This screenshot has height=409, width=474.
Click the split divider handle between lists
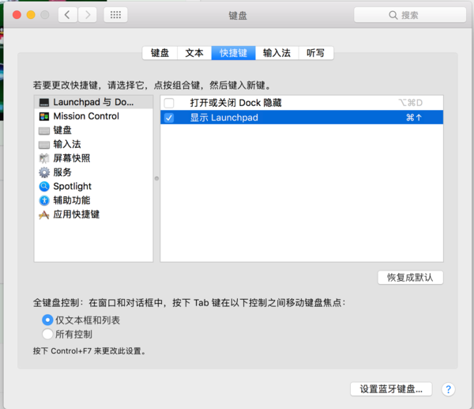(x=156, y=178)
